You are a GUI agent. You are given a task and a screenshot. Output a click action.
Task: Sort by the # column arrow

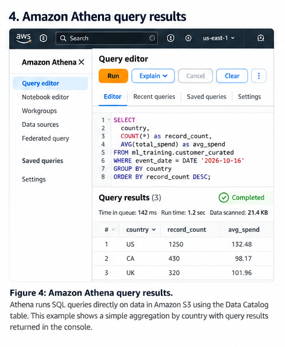(x=113, y=230)
